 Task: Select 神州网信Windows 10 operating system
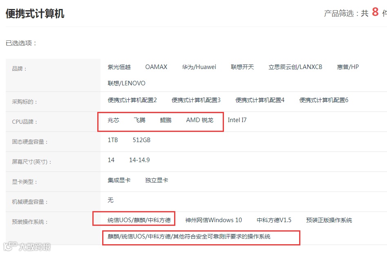click(x=213, y=220)
